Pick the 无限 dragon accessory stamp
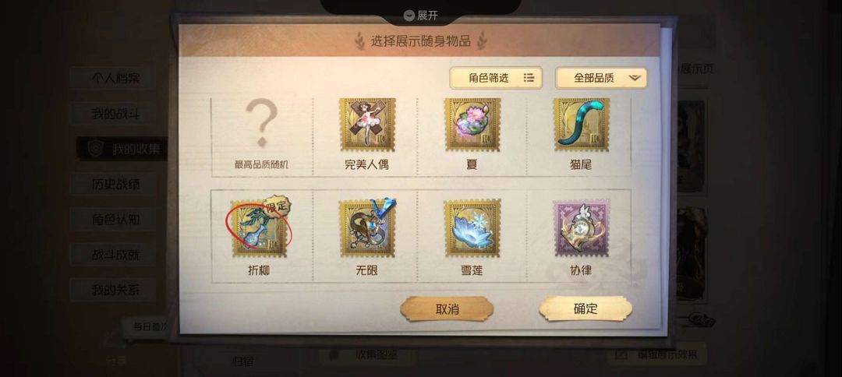 pos(367,227)
